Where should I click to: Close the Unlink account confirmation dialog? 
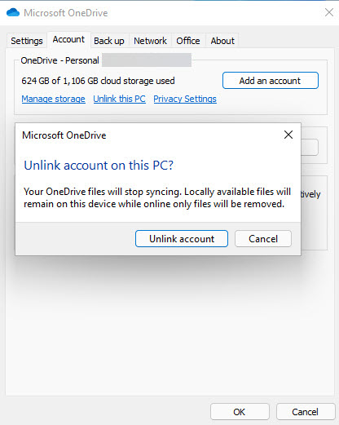pyautogui.click(x=288, y=135)
